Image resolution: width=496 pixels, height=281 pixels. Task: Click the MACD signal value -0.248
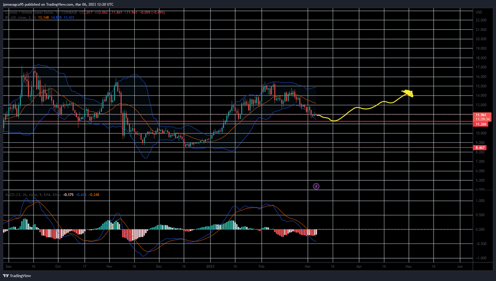tap(94, 194)
